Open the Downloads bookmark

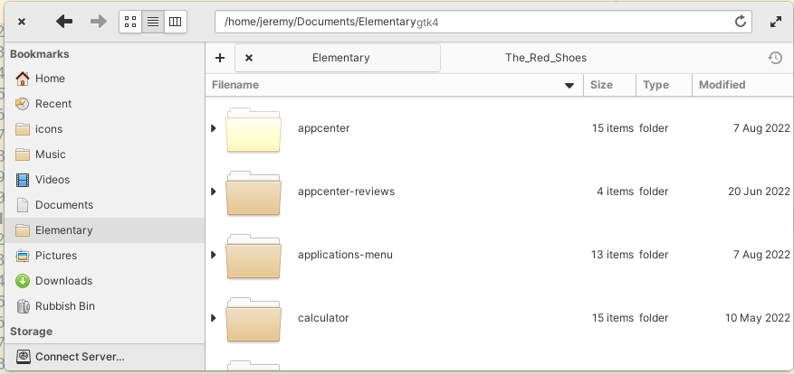tap(104, 280)
